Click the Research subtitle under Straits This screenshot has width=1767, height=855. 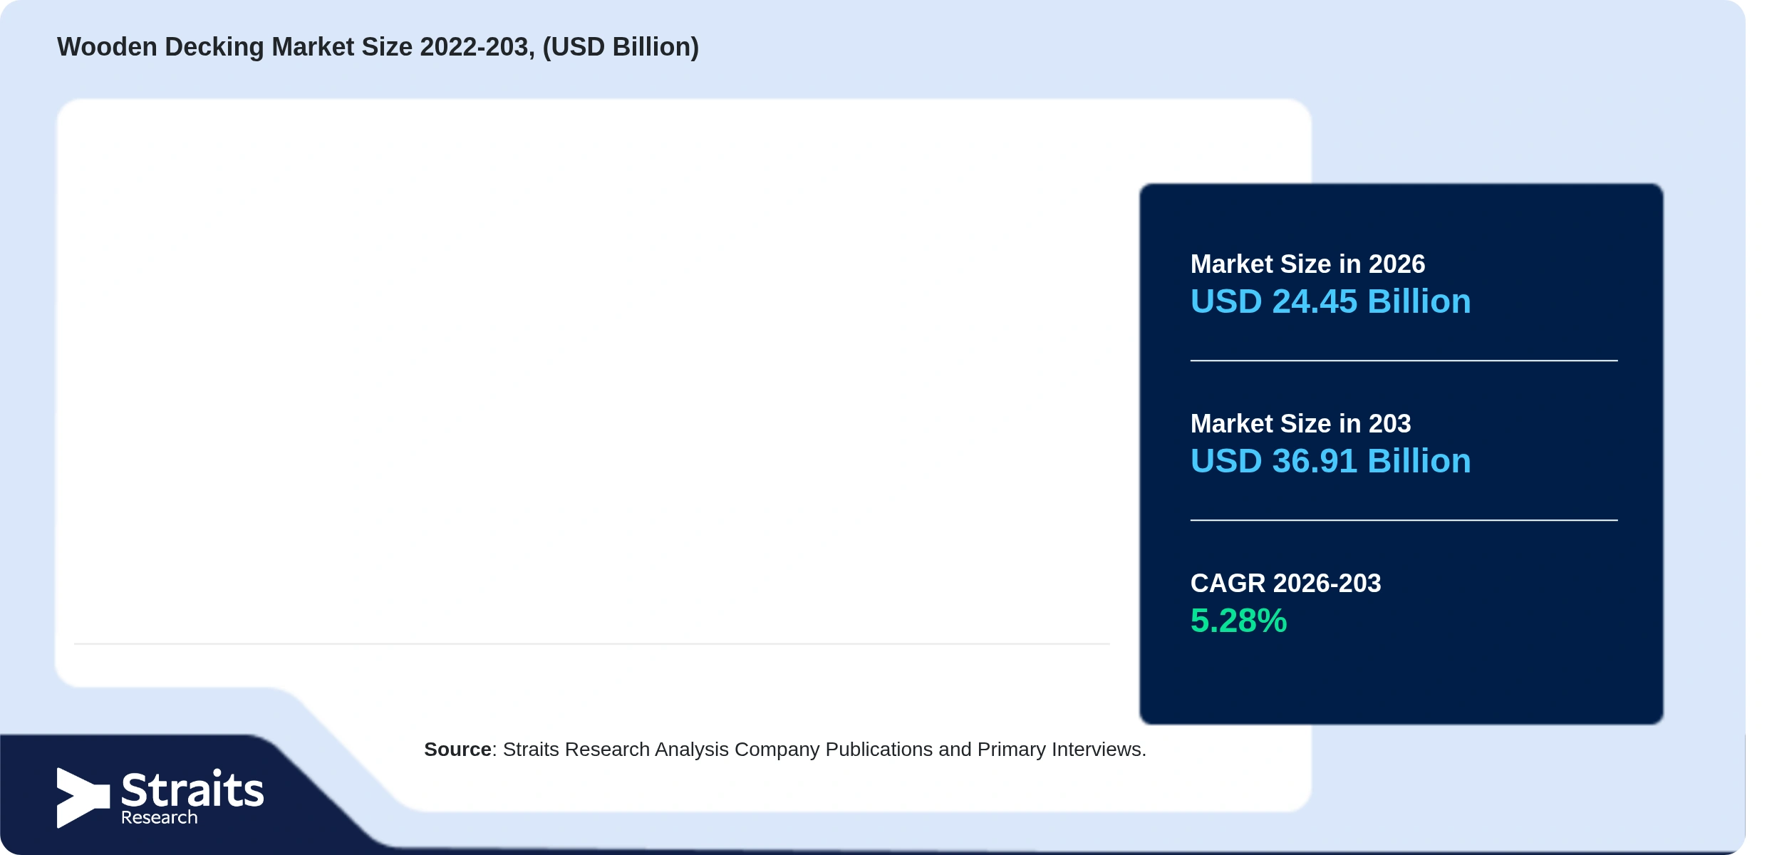coord(159,817)
